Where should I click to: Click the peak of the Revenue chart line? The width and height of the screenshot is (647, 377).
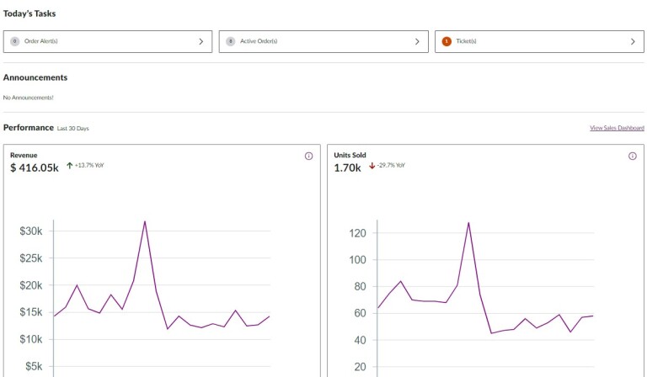pos(145,221)
